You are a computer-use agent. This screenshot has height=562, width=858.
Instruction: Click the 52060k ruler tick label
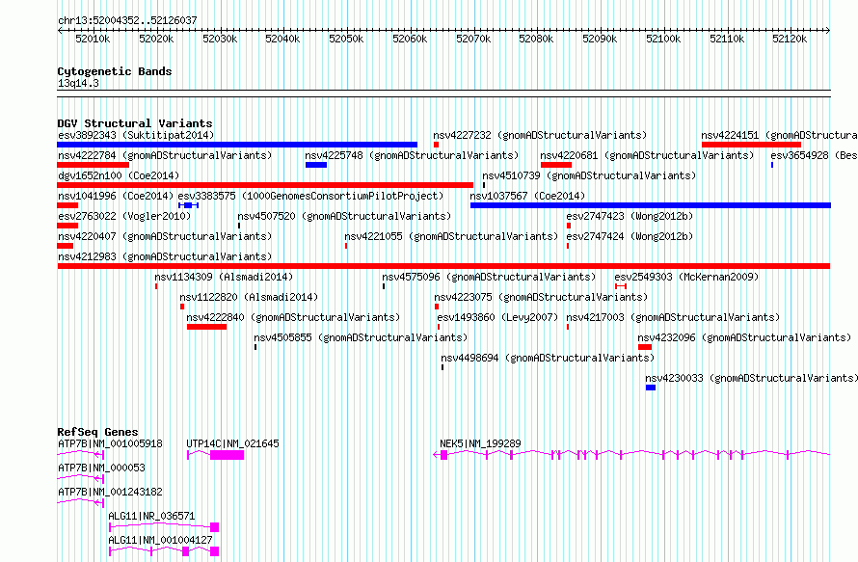click(410, 39)
